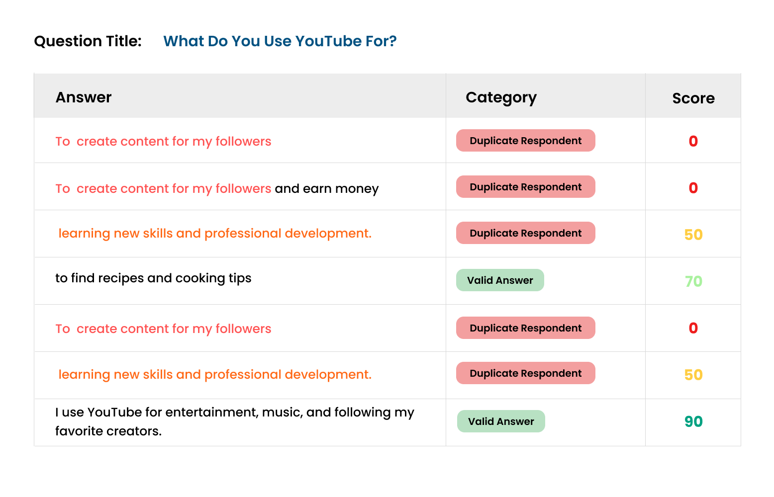Click the answer 'to find recipes and cooking tips'
The image size is (774, 497).
[153, 278]
